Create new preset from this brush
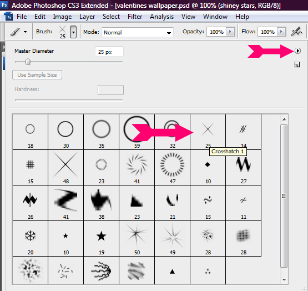 (297, 64)
